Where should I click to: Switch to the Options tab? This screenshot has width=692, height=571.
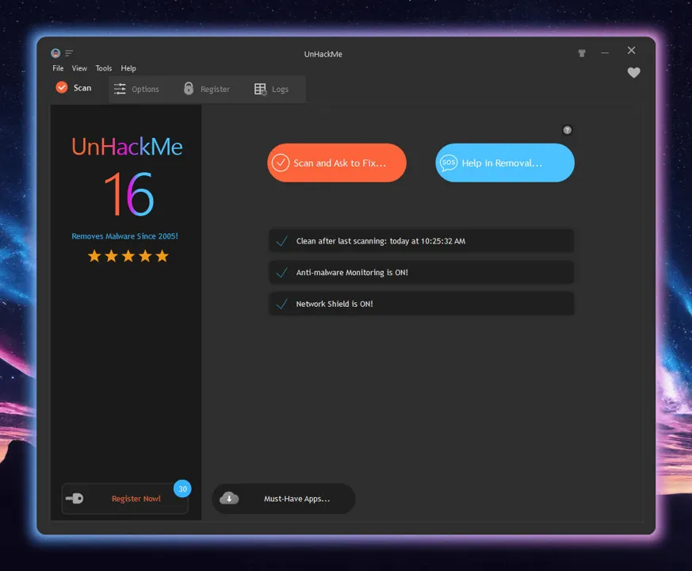point(136,89)
